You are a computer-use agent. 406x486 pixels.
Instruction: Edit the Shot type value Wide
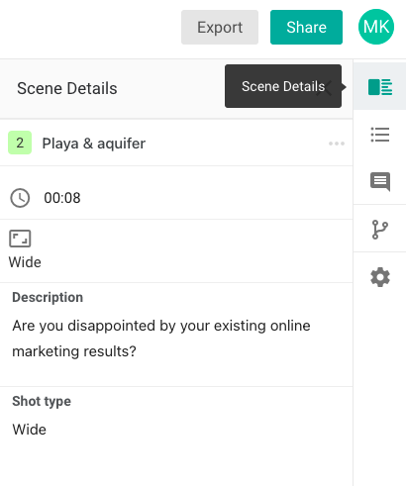[x=29, y=430]
